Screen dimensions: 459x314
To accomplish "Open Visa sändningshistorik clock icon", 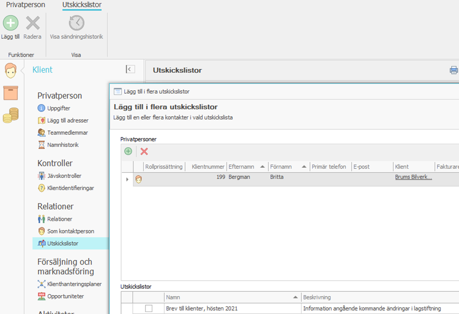I will 76,23.
